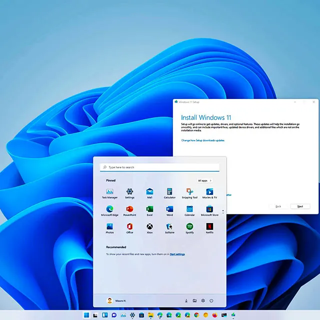Open Task View from the taskbar
Screen dimensions: 320x320
pyautogui.click(x=95, y=315)
